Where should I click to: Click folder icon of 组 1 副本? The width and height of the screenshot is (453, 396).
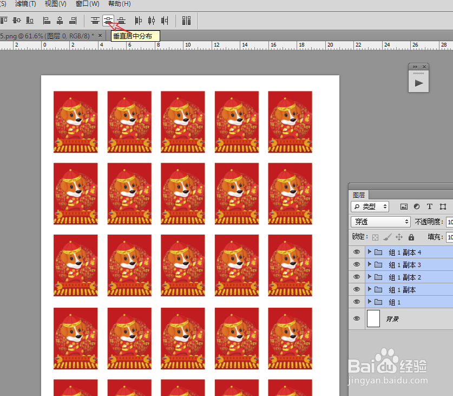378,290
